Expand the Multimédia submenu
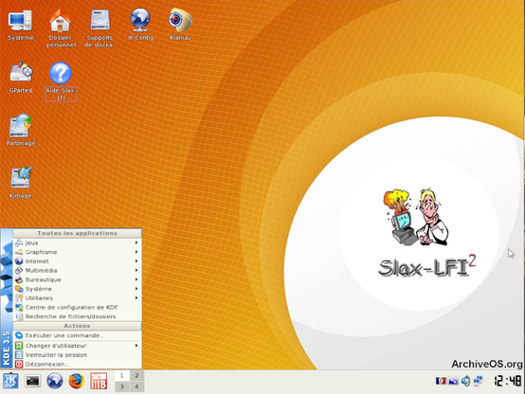This screenshot has width=525, height=394. 78,270
